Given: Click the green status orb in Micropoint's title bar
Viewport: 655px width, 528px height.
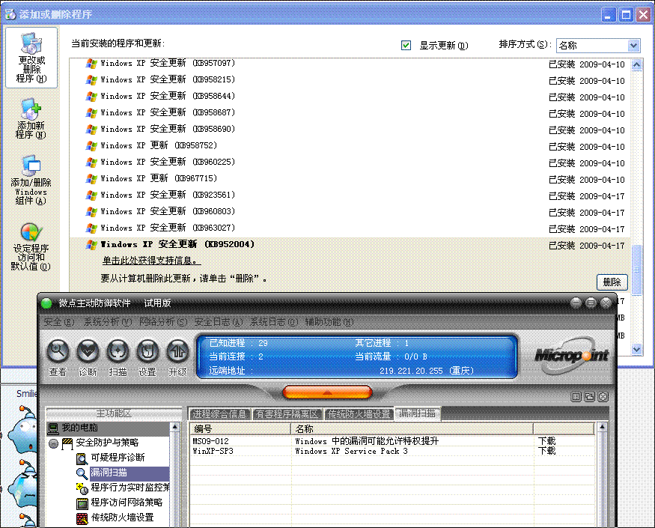Looking at the screenshot, I should [46, 303].
